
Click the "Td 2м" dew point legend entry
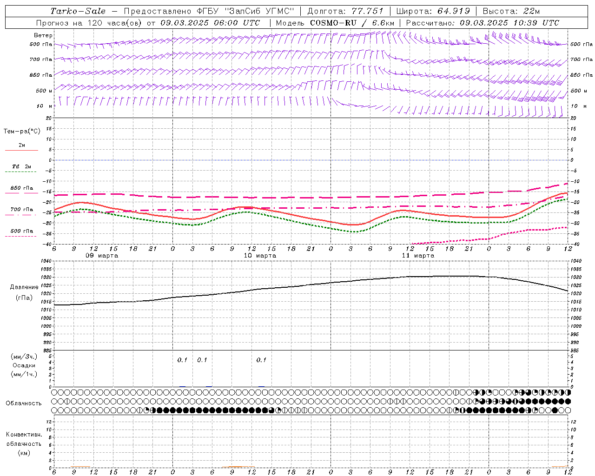point(22,166)
